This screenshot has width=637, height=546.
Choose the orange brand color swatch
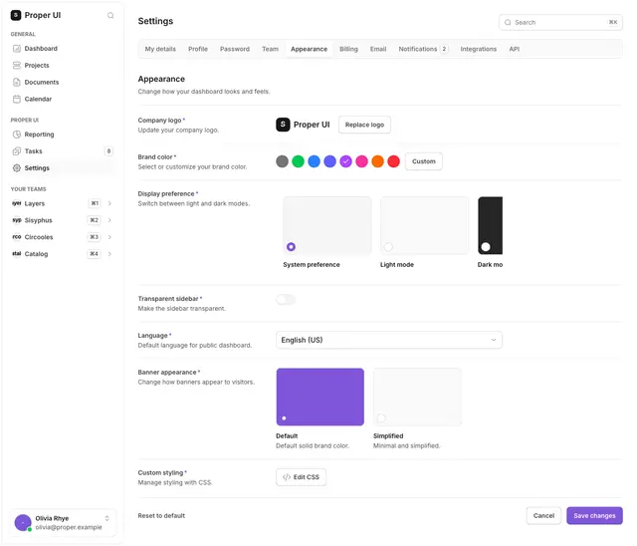(377, 161)
